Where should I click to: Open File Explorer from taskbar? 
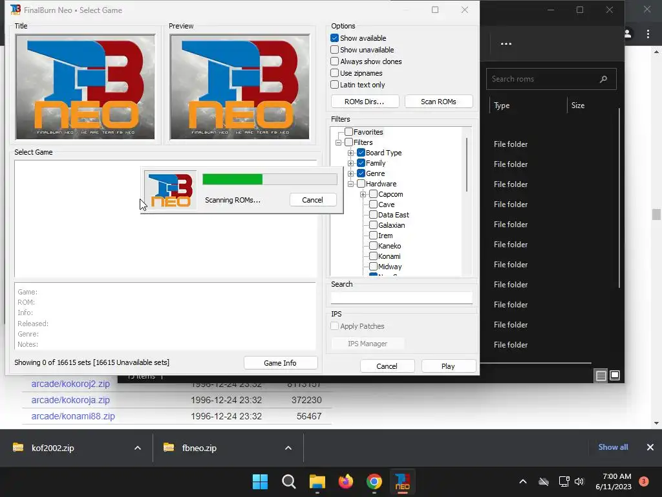pos(317,481)
